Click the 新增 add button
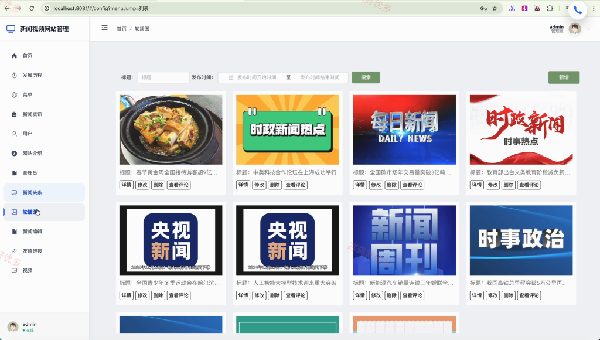Screen dimensions: 600x340 tap(564, 77)
